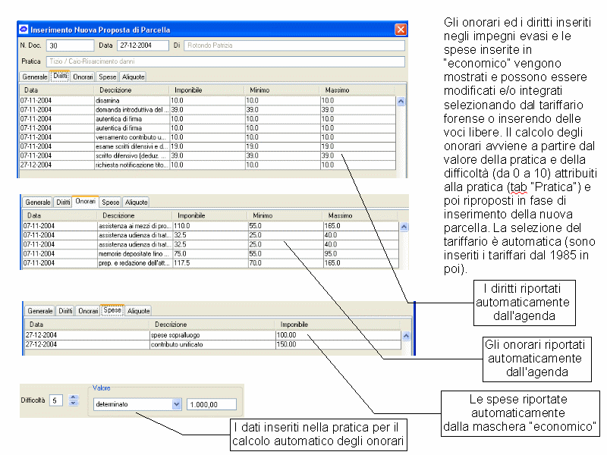This screenshot has height=455, width=607.
Task: Sort Diritti table by Massimo column header
Action: (x=357, y=90)
